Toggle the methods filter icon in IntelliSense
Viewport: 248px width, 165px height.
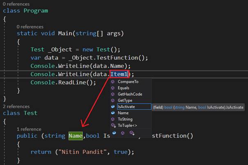pyautogui.click(x=123, y=133)
